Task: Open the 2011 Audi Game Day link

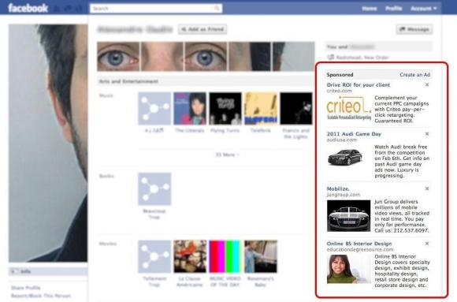Action: point(354,134)
